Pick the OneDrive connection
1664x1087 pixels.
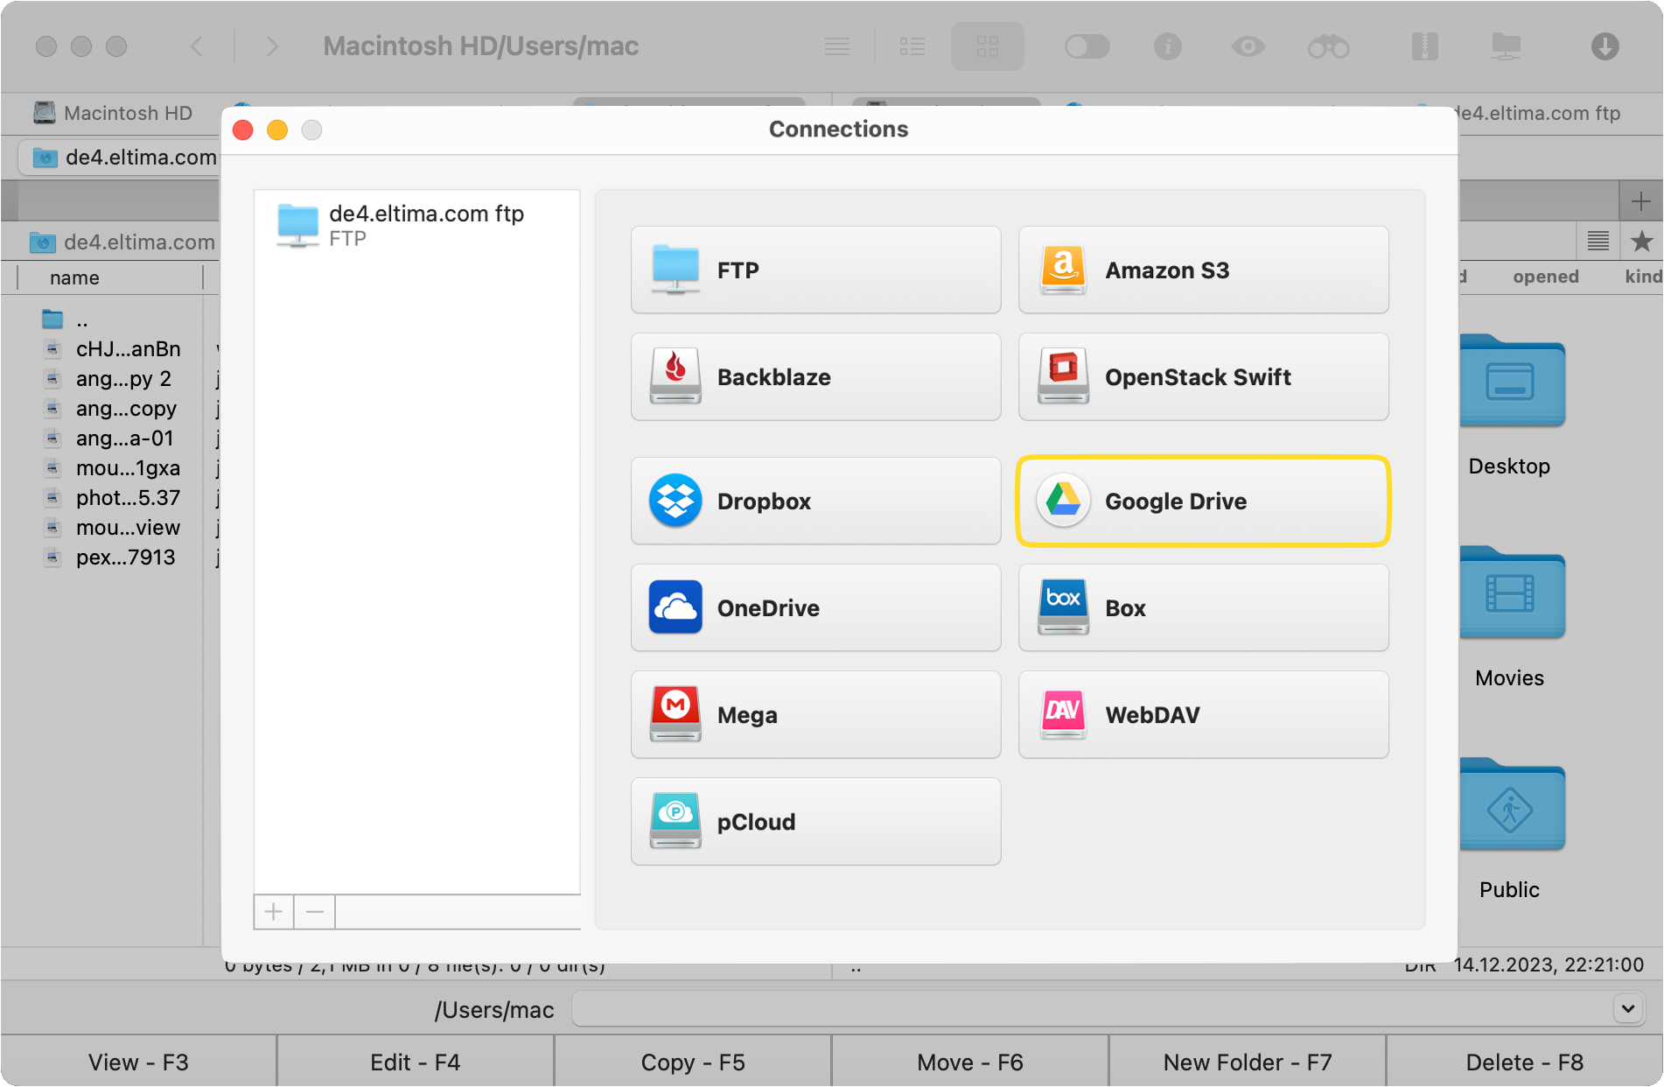click(815, 608)
